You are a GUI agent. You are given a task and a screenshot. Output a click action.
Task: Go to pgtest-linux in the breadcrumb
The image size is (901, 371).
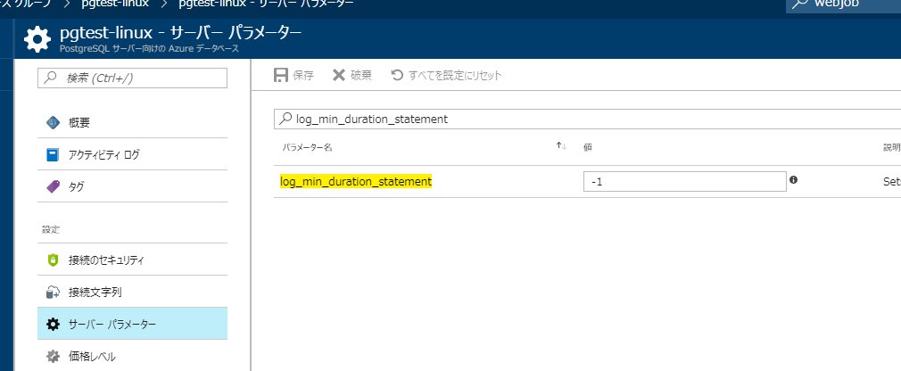[x=127, y=4]
